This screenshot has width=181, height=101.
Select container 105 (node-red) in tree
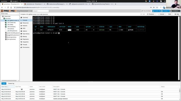11,22
